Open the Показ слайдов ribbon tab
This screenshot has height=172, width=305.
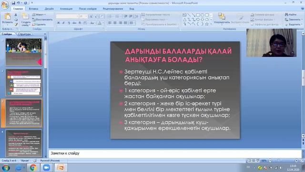click(x=88, y=9)
